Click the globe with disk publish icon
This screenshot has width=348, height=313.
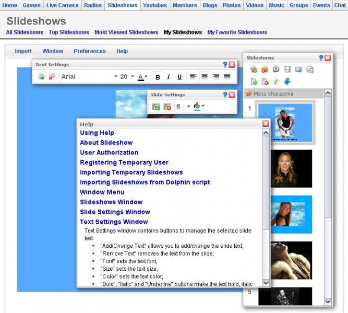pos(310,69)
